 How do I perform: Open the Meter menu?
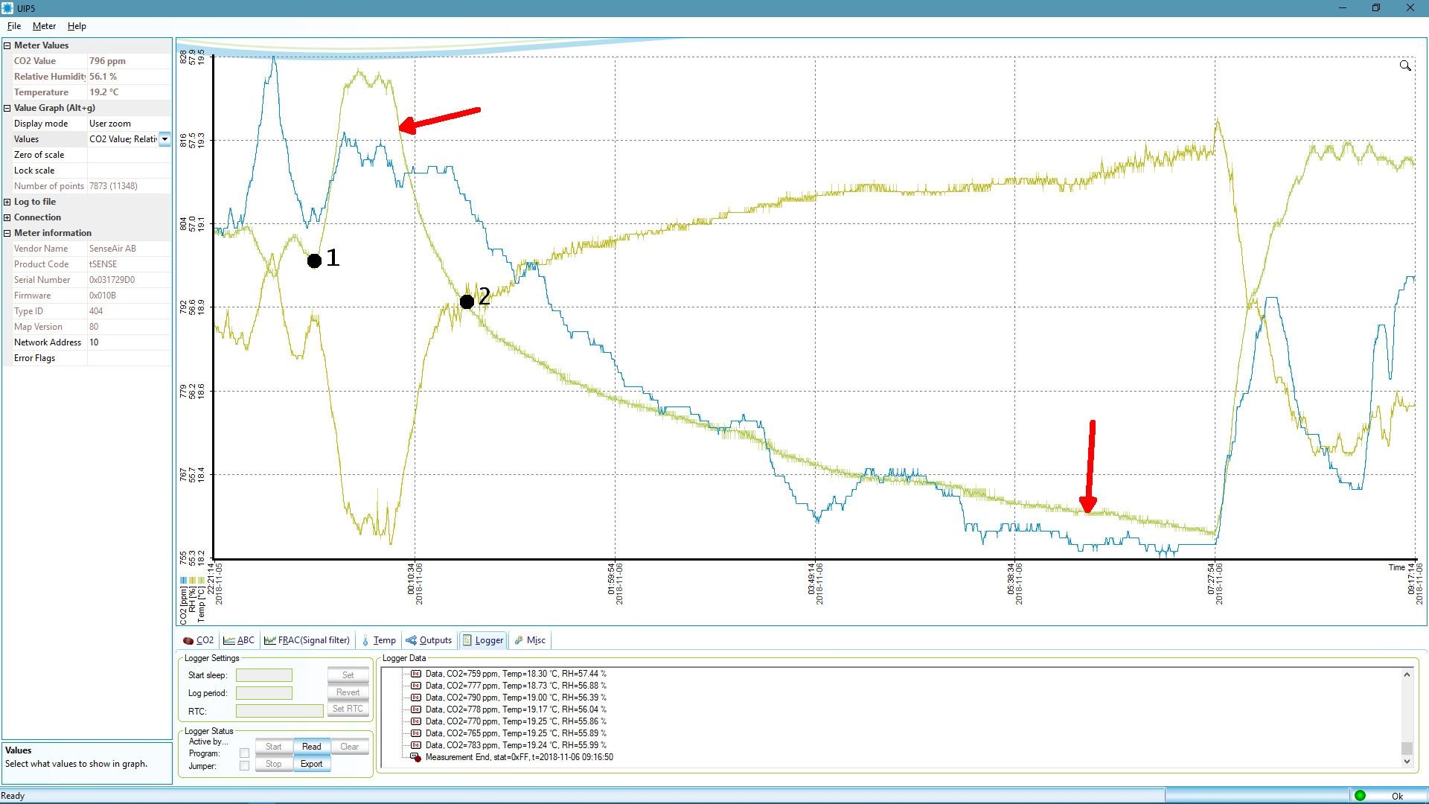tap(44, 26)
